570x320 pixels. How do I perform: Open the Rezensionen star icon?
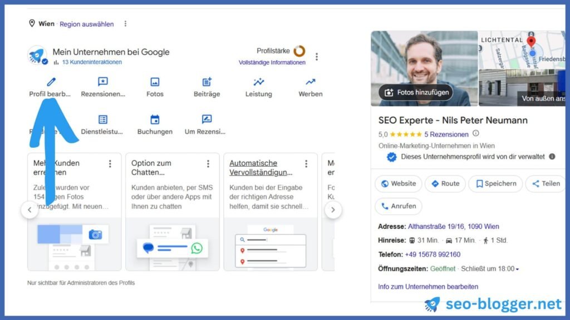[x=103, y=82]
